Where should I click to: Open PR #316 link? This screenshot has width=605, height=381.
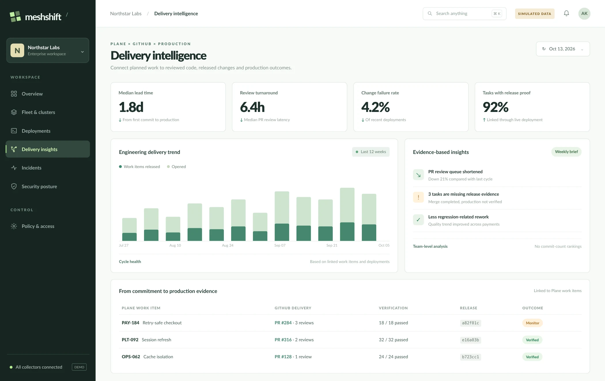[x=283, y=340]
